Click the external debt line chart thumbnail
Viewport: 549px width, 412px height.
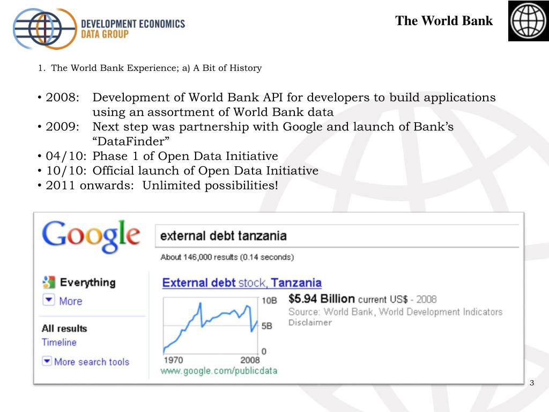point(211,326)
